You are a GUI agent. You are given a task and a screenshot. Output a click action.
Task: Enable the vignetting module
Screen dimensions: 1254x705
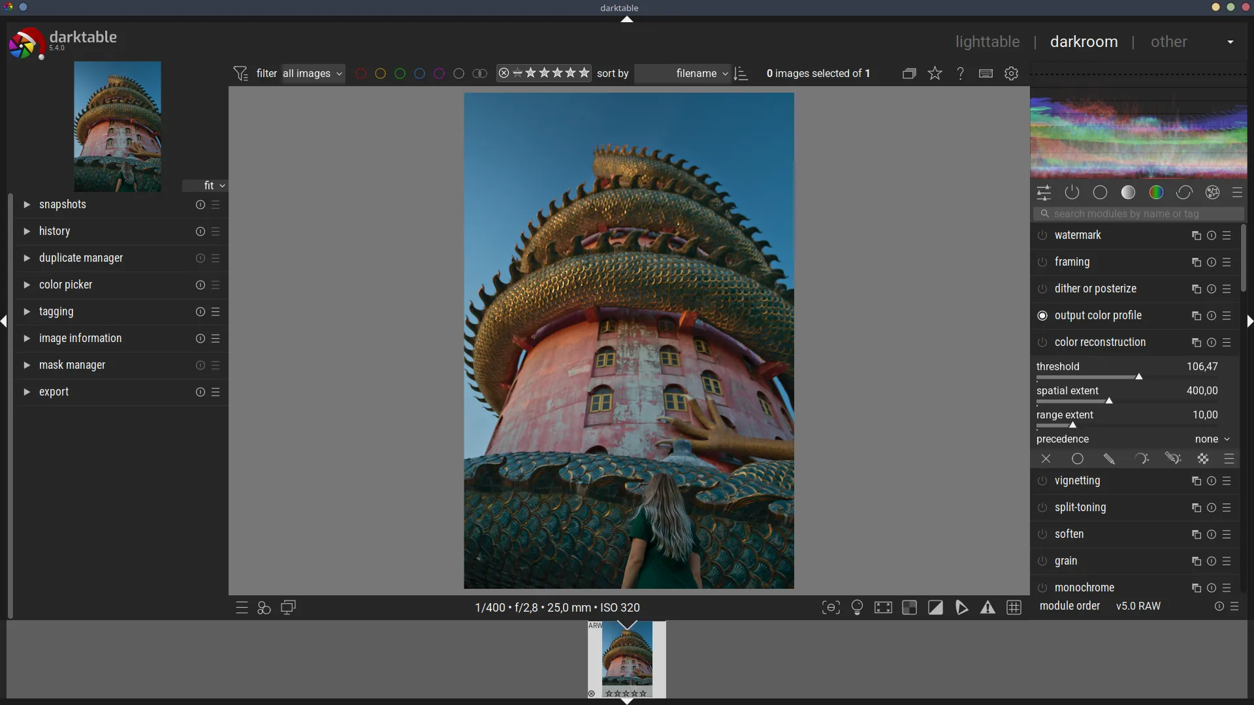pos(1042,482)
